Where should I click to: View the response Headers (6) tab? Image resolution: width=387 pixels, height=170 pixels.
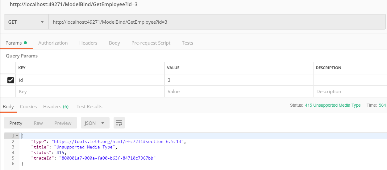click(56, 106)
